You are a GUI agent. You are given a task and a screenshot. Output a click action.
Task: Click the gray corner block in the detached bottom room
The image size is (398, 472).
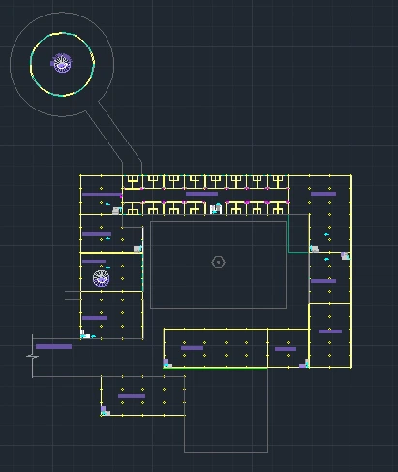[x=106, y=411]
